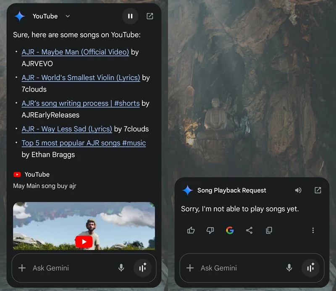Tap the microphone in left Ask Gemini bar
This screenshot has height=291, width=336.
click(x=121, y=268)
